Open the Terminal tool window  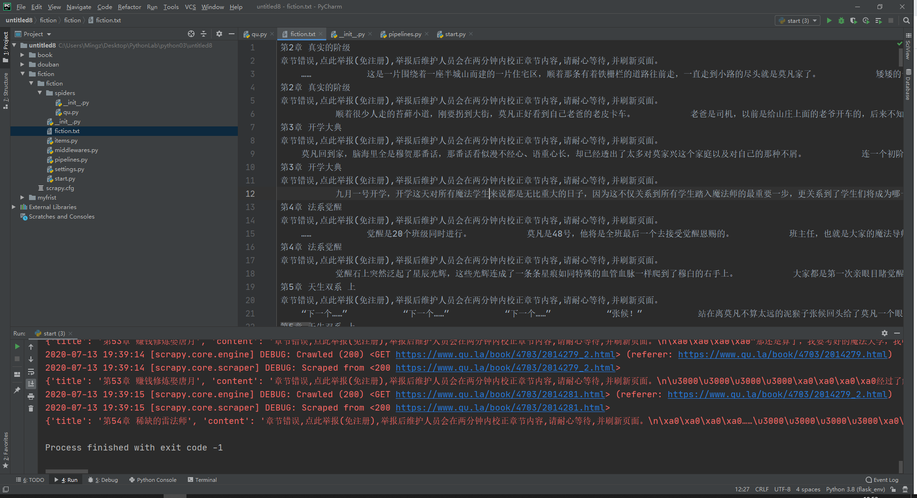(203, 480)
